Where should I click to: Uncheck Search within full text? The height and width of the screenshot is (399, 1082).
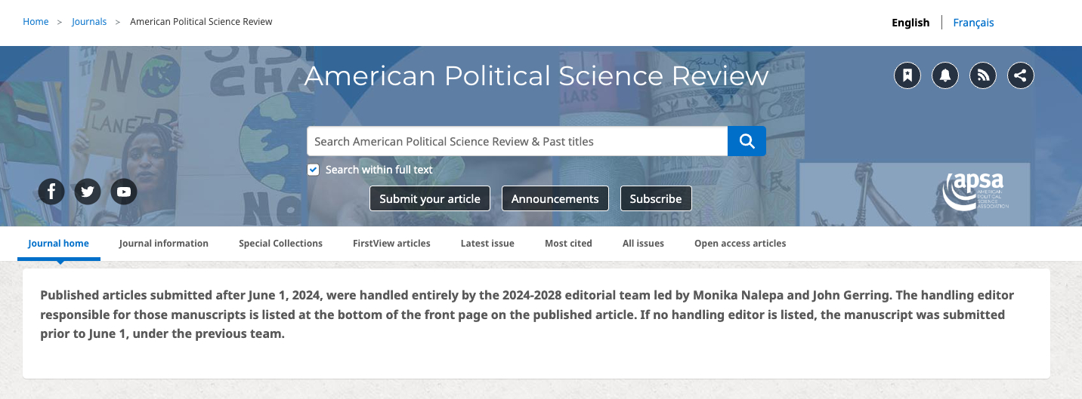click(314, 170)
